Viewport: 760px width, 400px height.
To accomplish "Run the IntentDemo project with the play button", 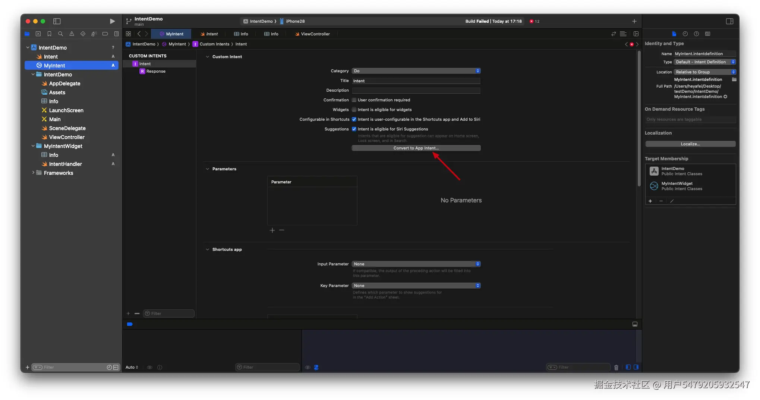I will pos(112,21).
